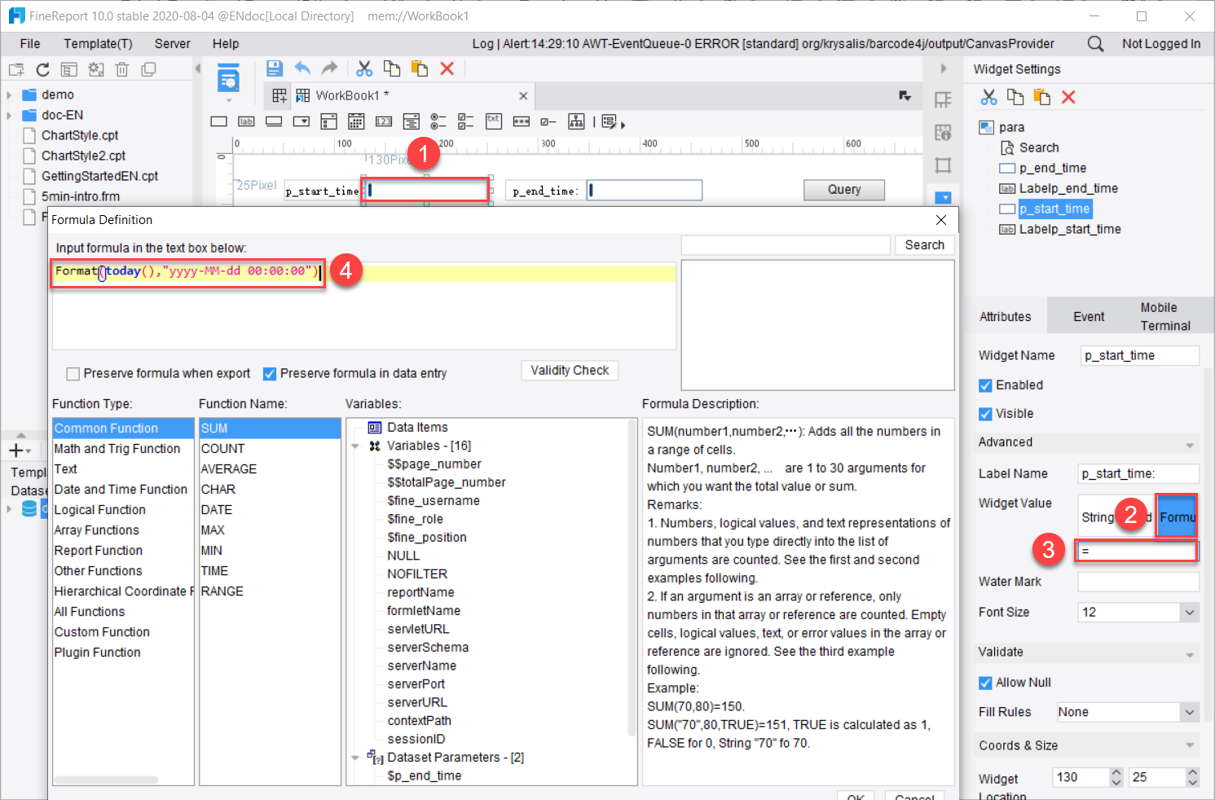Viewport: 1215px width, 800px height.
Task: Select the Label widget tool
Action: (246, 121)
